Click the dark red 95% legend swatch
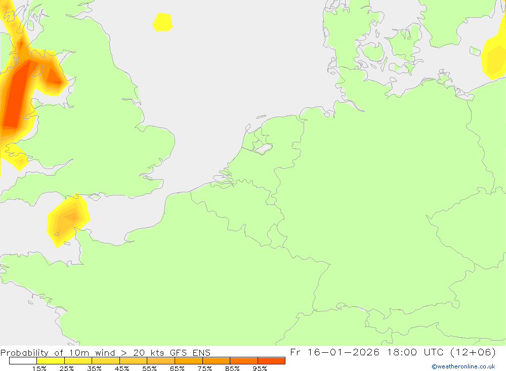 tap(271, 361)
